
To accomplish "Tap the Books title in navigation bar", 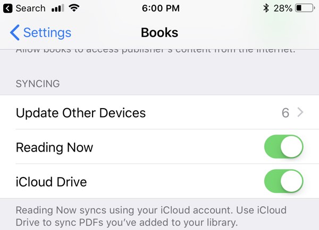I will tap(159, 32).
